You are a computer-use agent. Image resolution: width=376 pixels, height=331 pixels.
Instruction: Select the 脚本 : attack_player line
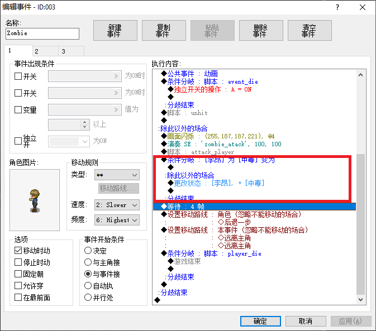point(198,152)
